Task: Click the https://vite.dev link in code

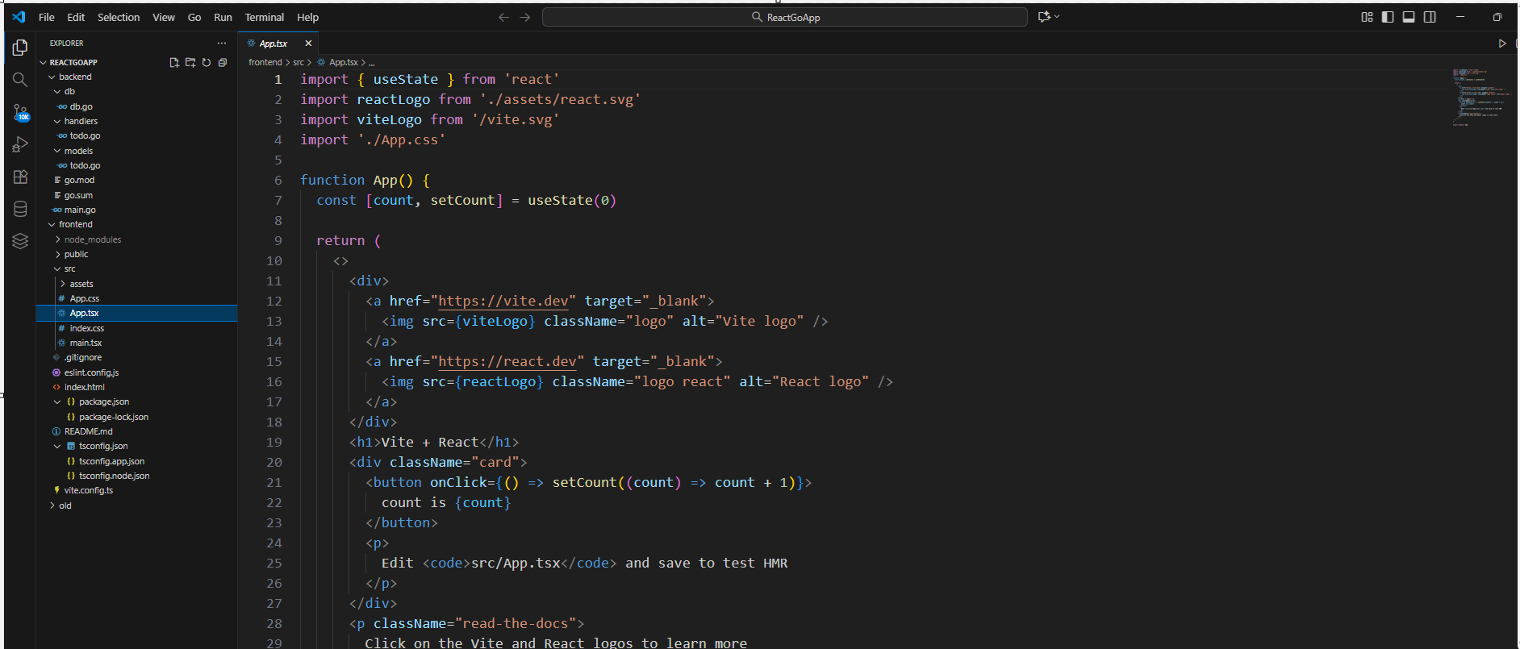Action: (503, 301)
